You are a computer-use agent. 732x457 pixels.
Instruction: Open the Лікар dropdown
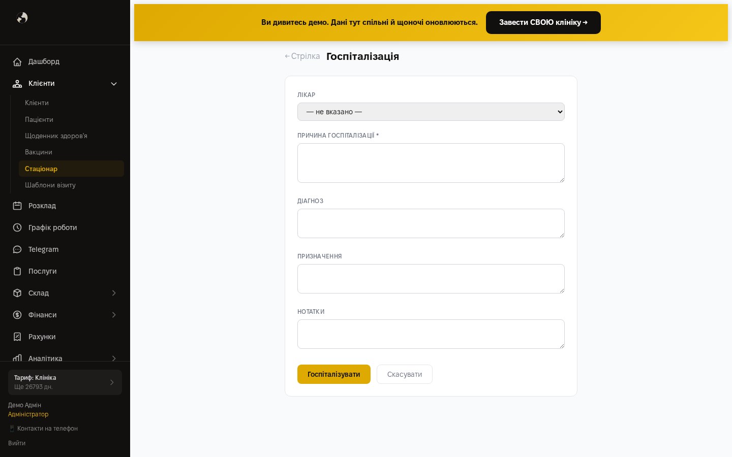(431, 112)
